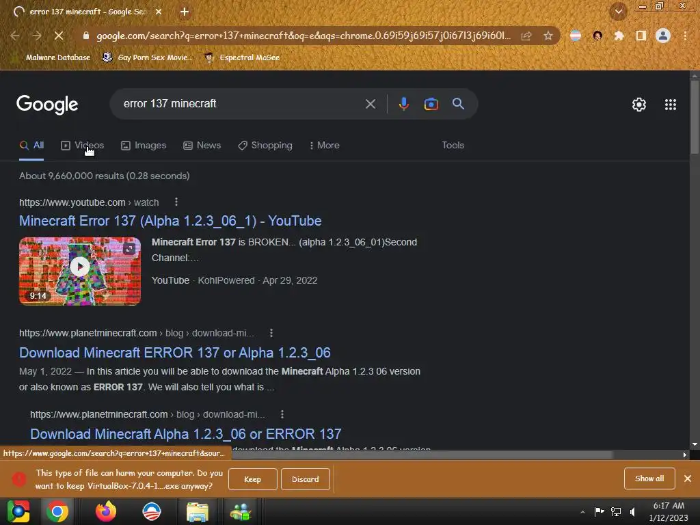
Task: Open the new tab plus button
Action: click(185, 12)
